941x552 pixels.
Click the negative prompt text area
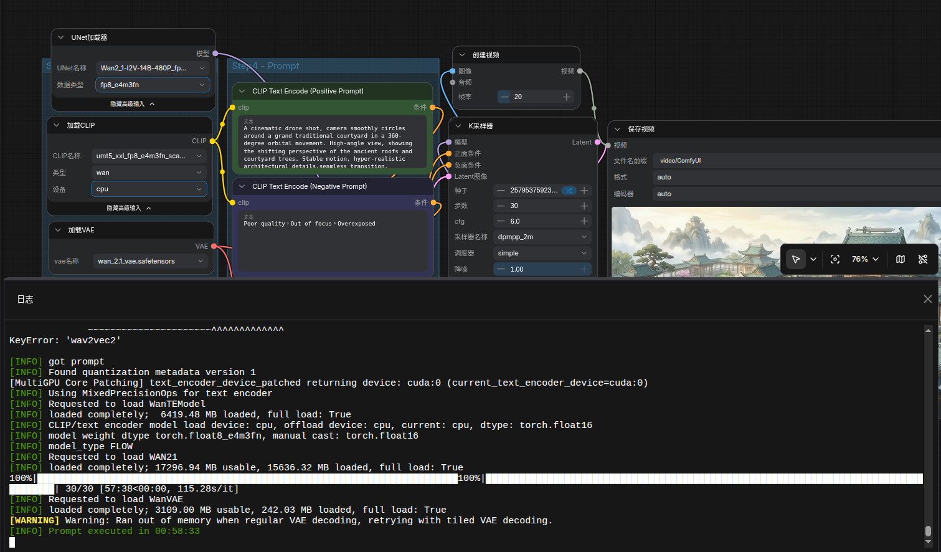[x=333, y=240]
